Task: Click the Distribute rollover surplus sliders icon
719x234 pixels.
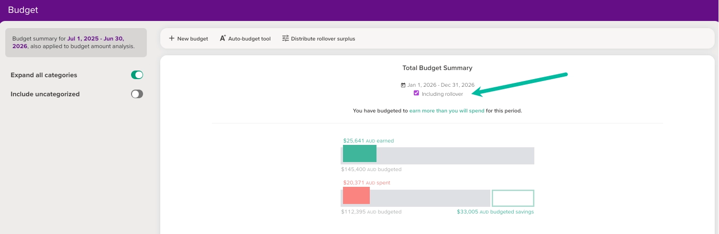Action: point(286,39)
